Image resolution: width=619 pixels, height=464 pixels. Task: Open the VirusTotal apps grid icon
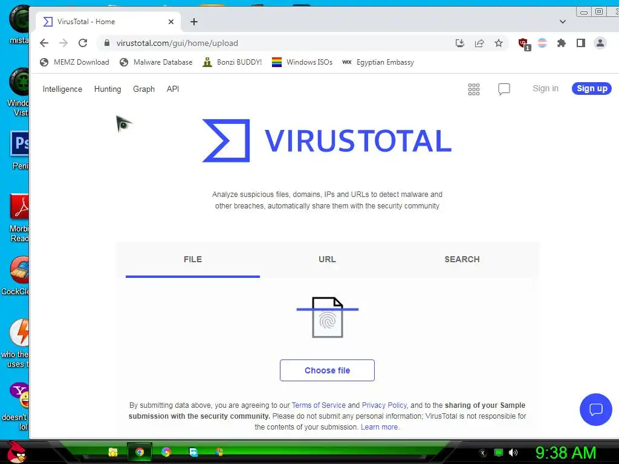tap(474, 89)
